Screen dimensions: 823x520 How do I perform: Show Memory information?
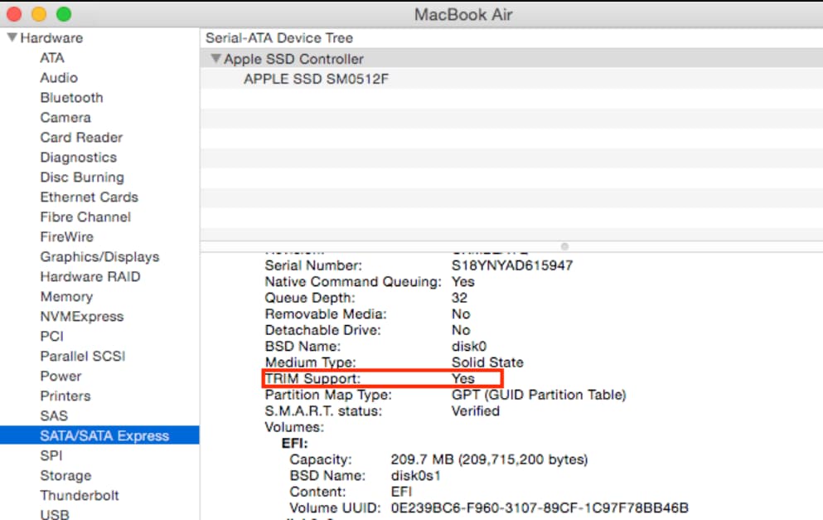click(x=66, y=297)
